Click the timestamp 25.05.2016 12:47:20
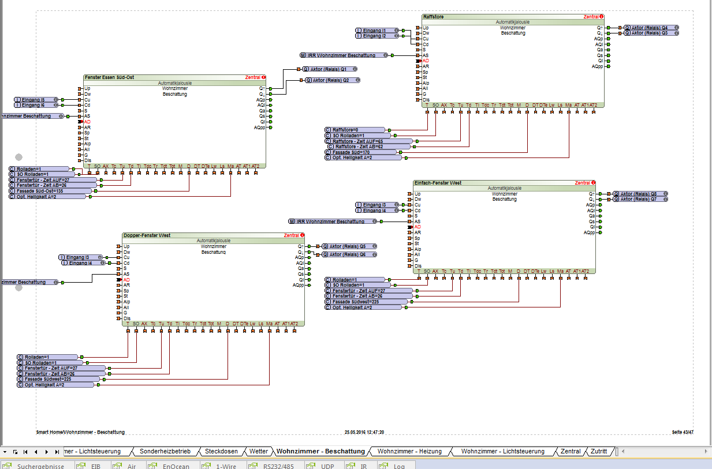Screen dimensions: 712x469 (x=364, y=432)
